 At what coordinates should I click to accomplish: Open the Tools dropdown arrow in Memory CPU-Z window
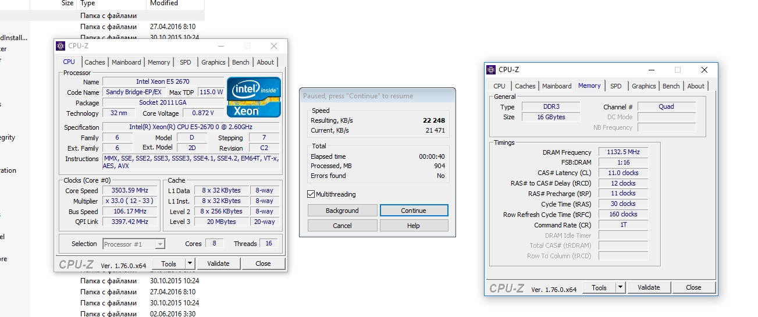point(621,287)
